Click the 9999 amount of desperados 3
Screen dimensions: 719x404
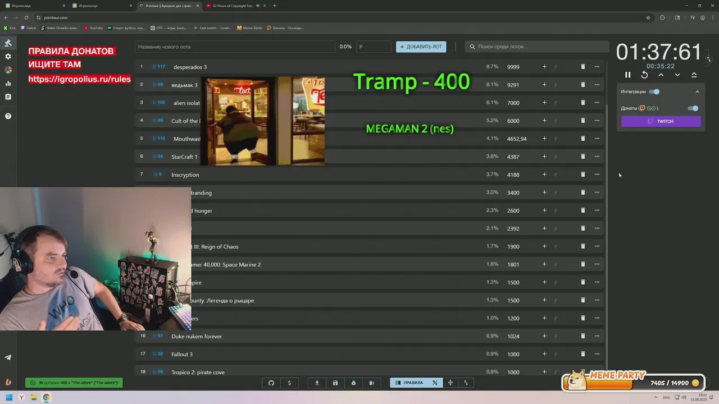(513, 67)
